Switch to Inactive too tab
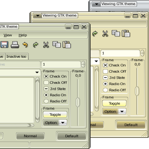 click(x=17, y=57)
